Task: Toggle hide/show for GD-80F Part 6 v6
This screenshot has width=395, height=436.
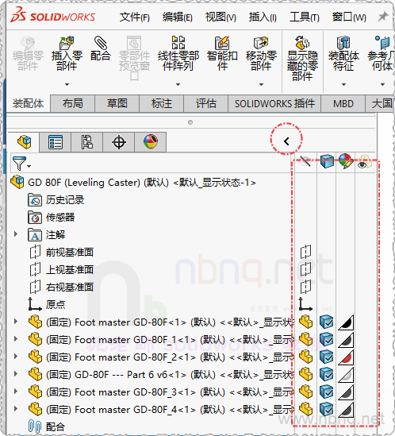Action: 306,374
